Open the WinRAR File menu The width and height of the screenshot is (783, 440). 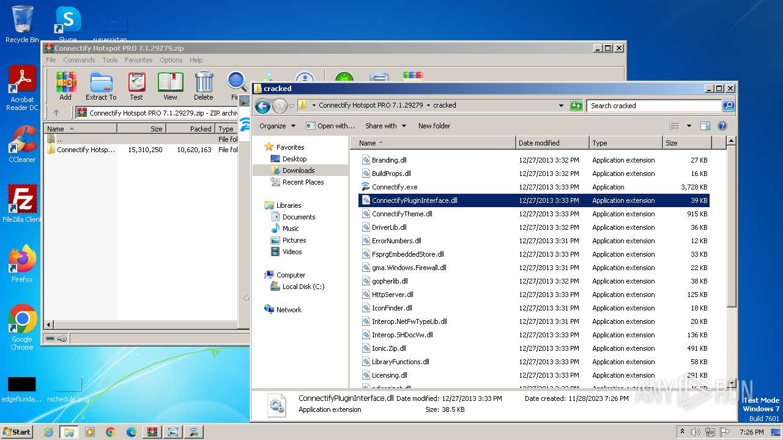point(51,60)
